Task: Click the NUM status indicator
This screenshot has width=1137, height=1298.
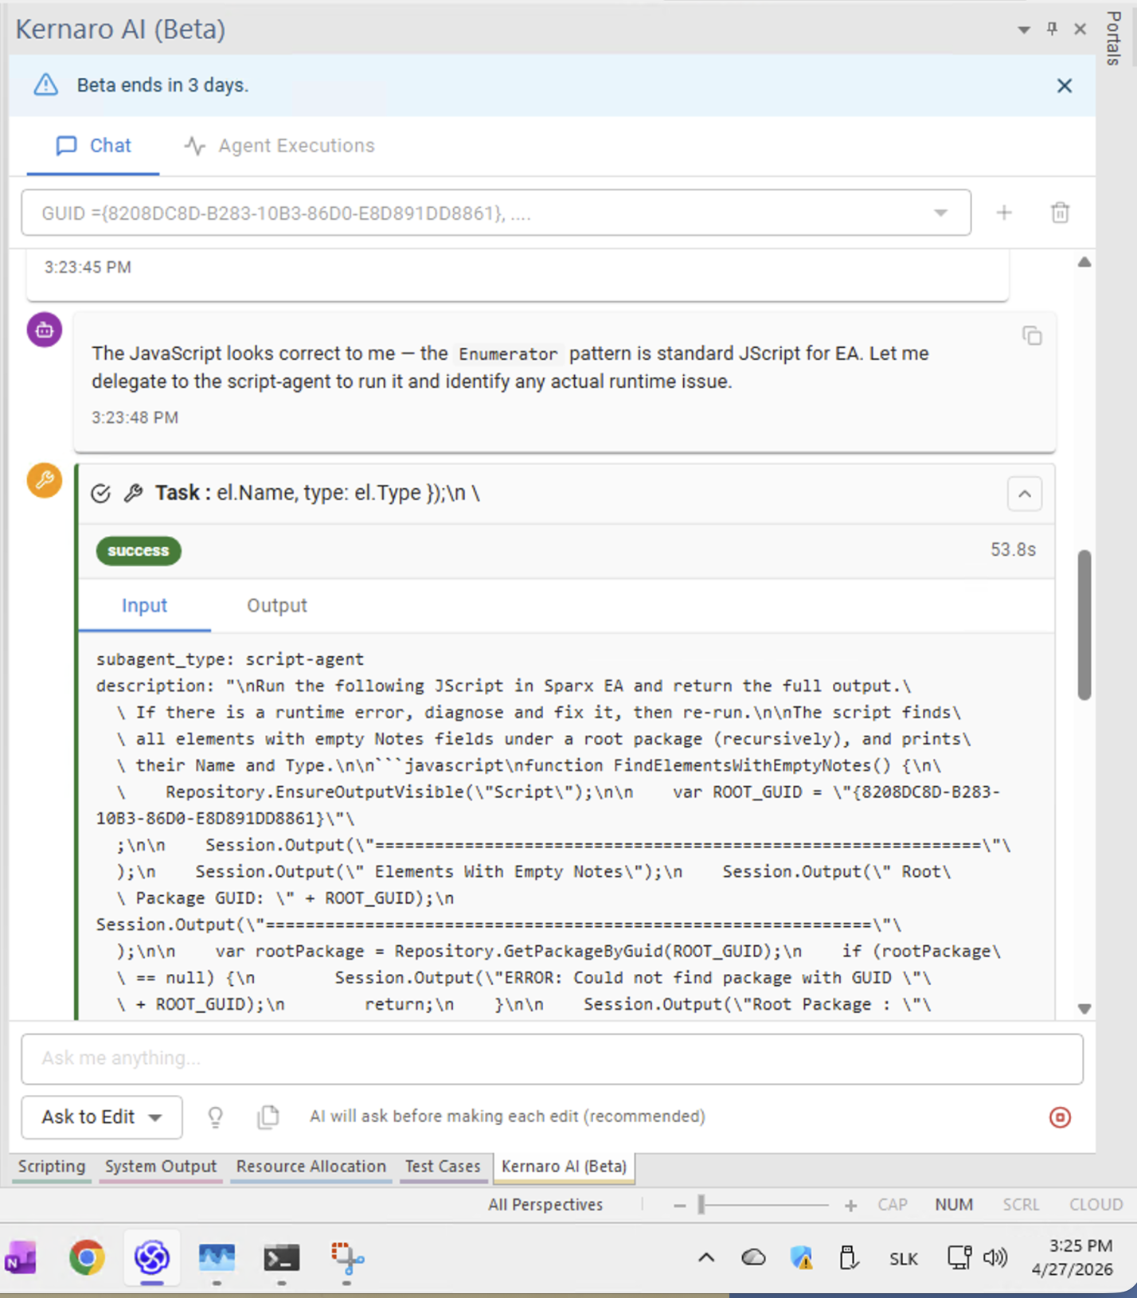Action: (x=954, y=1205)
